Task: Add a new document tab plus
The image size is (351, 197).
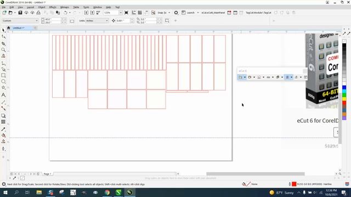Action: 35,28
